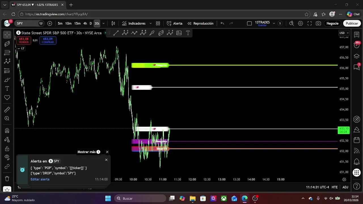The width and height of the screenshot is (363, 204).
Task: Undo the last chart action
Action: coord(222,24)
